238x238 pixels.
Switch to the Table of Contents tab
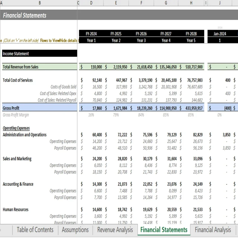coord(35,230)
